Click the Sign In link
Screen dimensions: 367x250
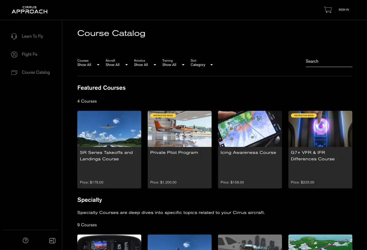coord(344,10)
